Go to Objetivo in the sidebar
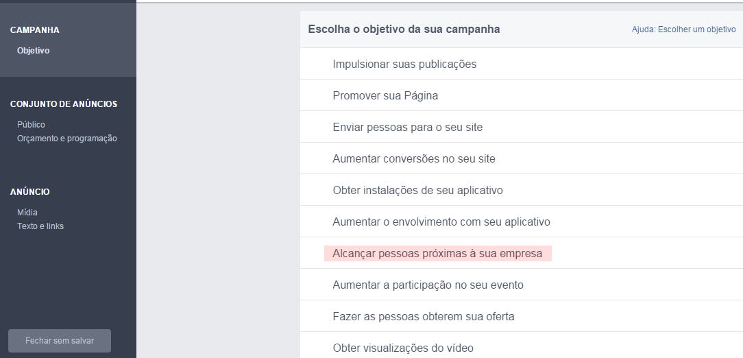 click(34, 51)
